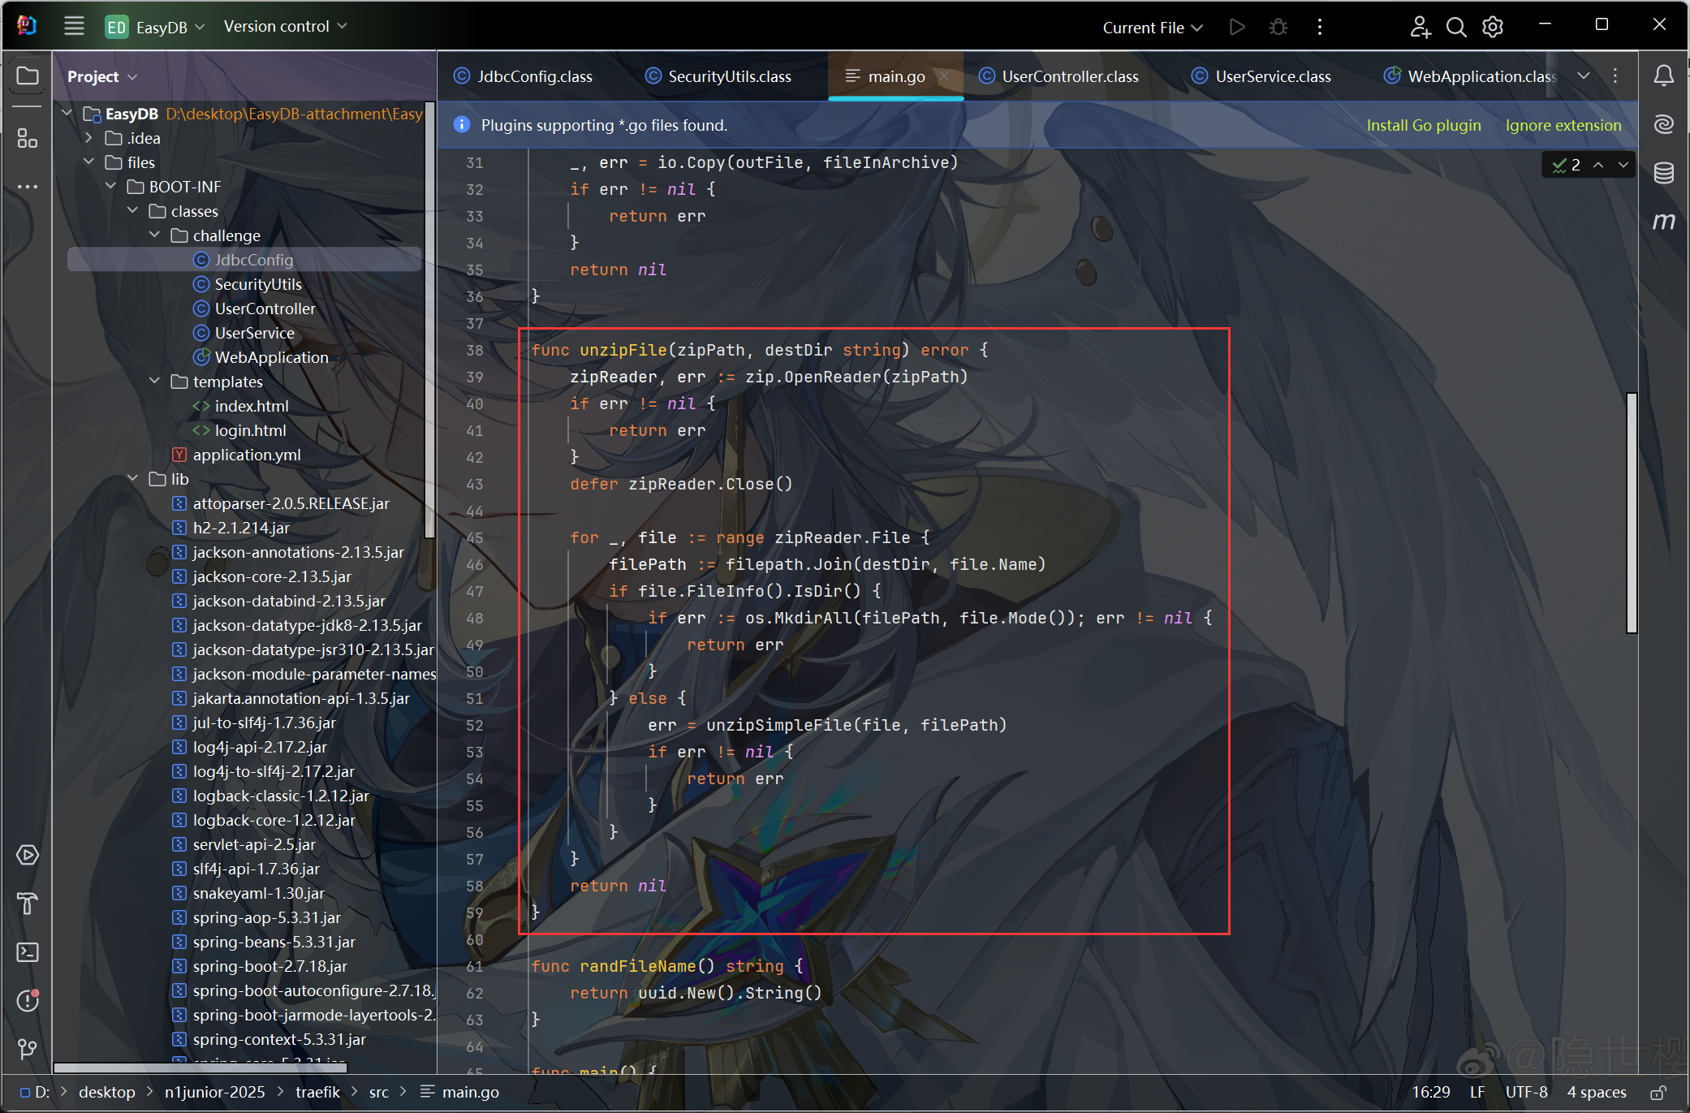This screenshot has width=1690, height=1113.
Task: Open the inspections widget showing 2
Action: (x=1567, y=165)
